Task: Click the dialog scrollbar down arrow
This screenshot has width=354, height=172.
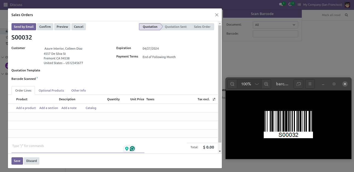Action: [x=220, y=151]
